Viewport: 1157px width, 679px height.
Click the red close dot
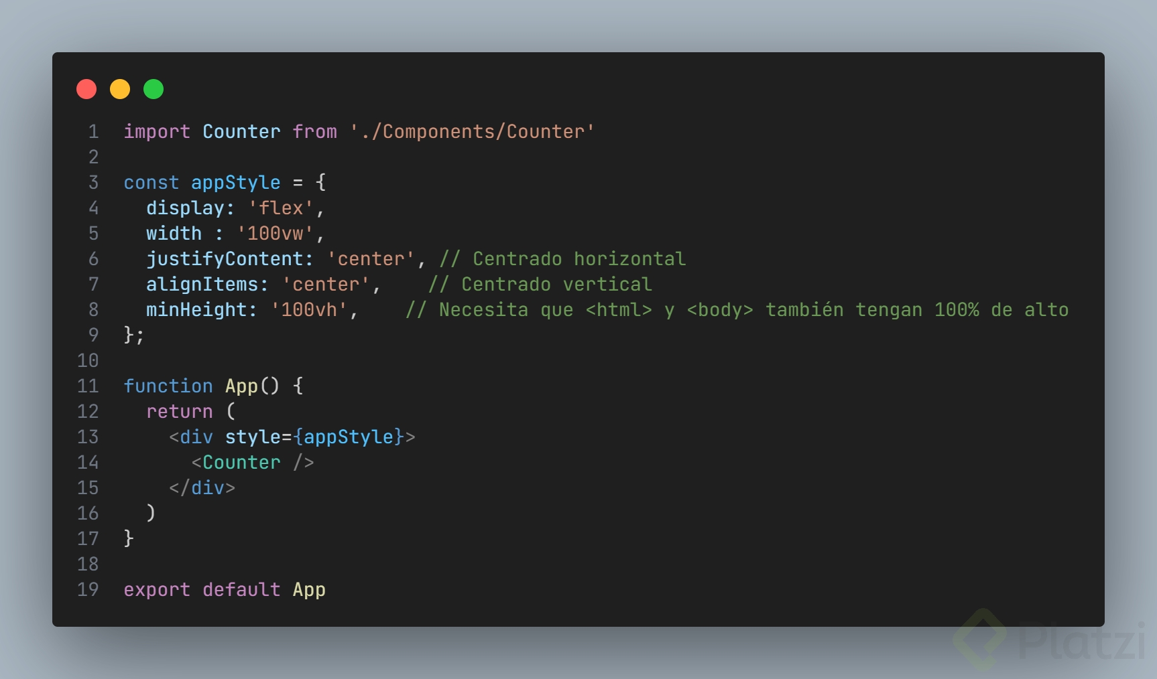pyautogui.click(x=86, y=89)
